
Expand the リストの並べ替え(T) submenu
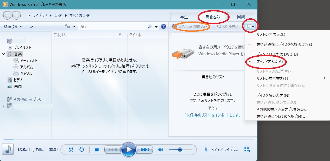click(272, 78)
